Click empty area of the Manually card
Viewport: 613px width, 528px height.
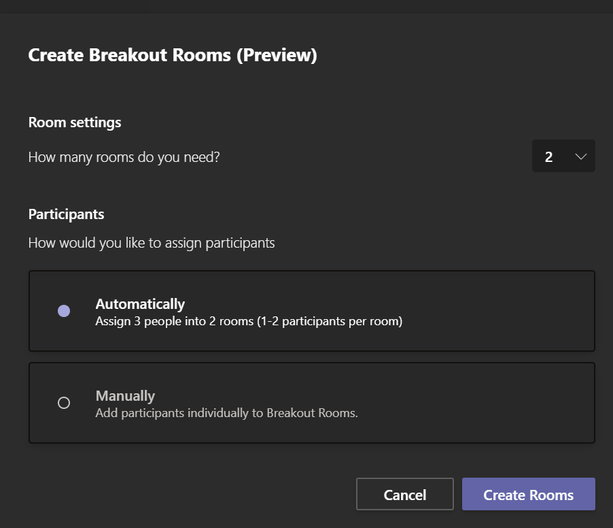point(496,403)
